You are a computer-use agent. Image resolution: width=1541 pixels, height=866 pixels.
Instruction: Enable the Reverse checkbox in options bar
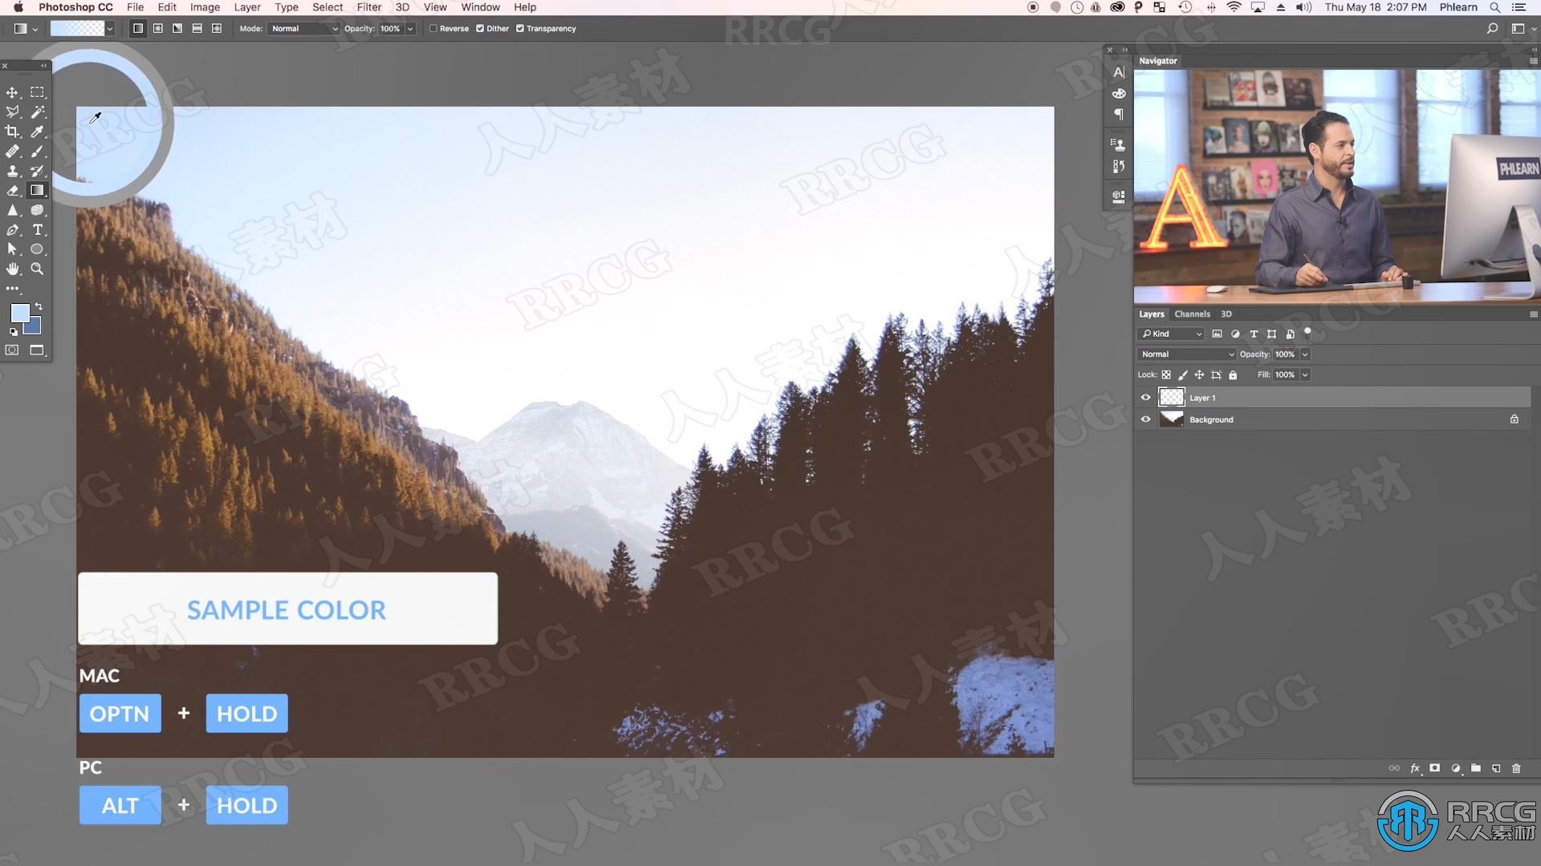(432, 29)
